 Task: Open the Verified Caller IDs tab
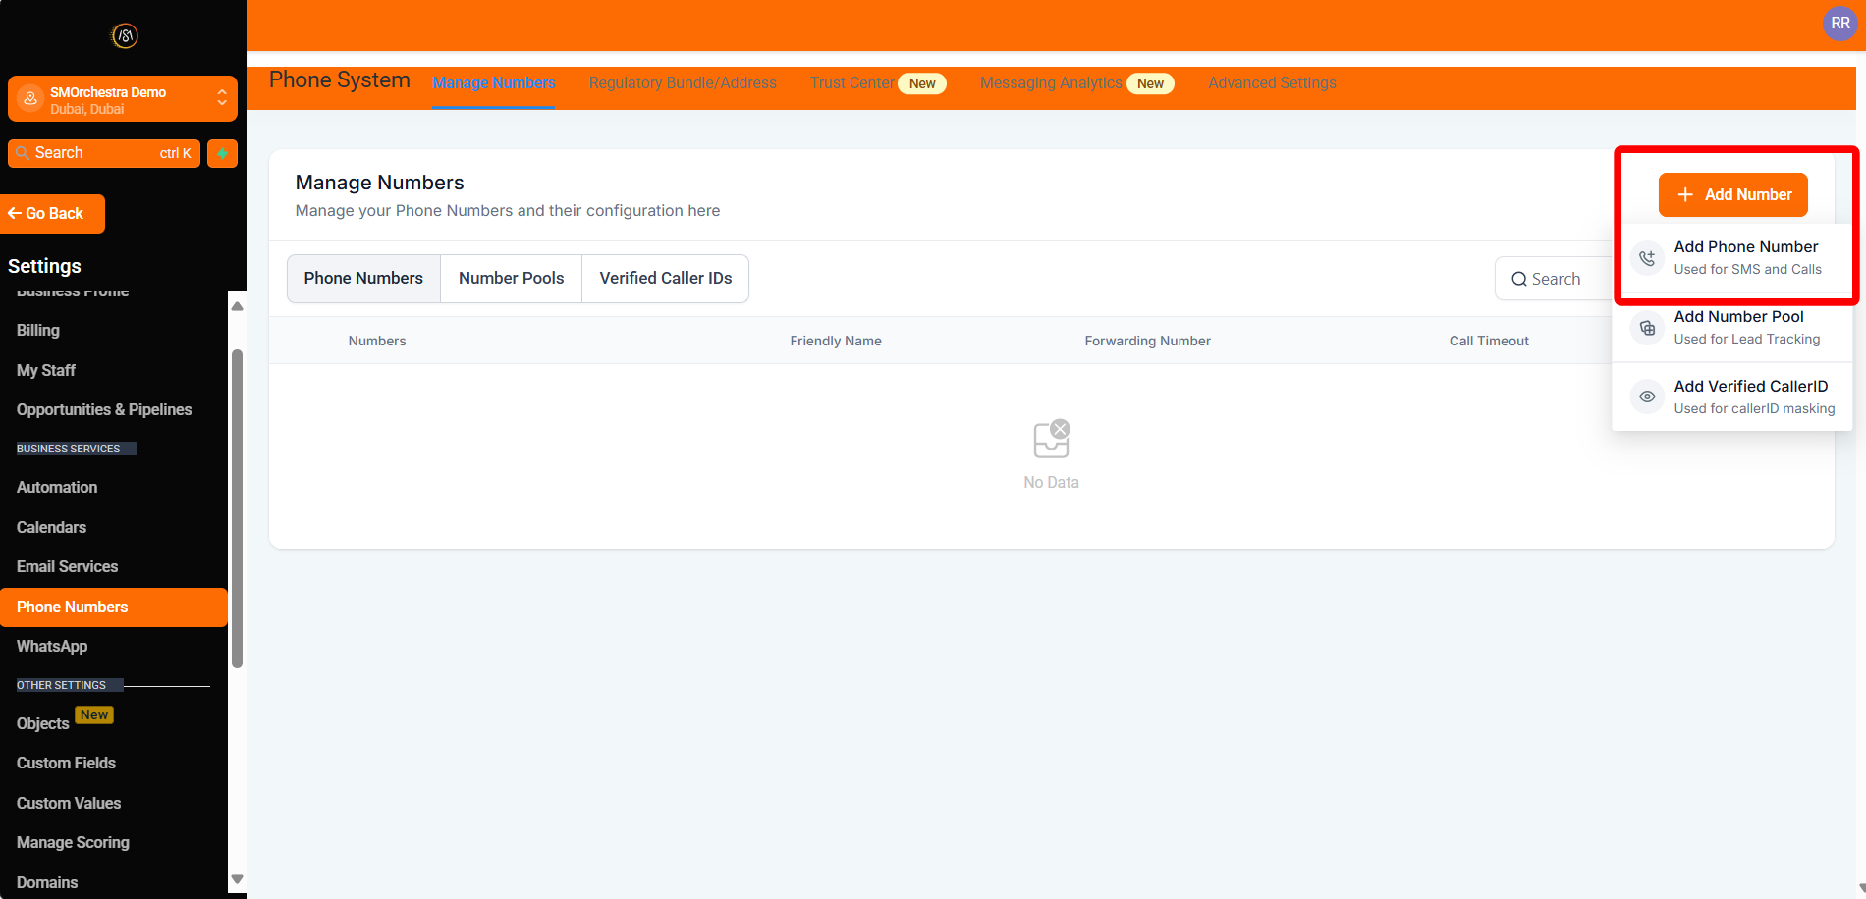[666, 278]
